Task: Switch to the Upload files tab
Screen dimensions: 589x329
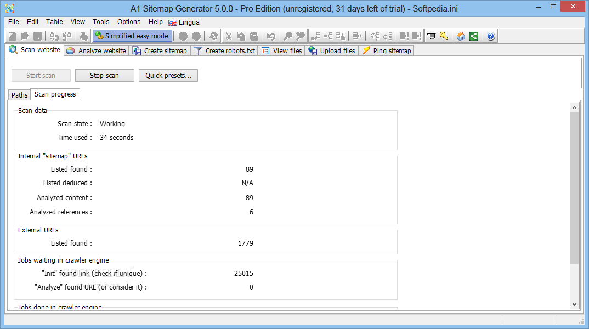Action: pyautogui.click(x=332, y=50)
